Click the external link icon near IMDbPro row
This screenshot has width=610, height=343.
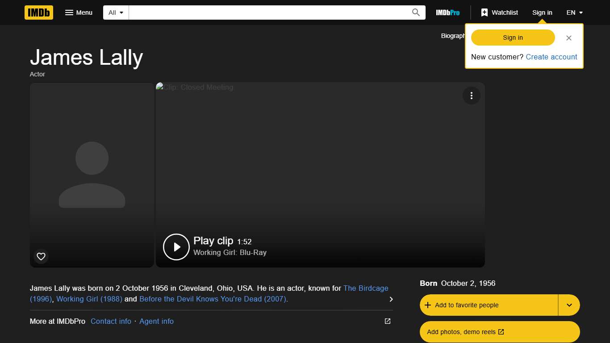coord(387,321)
